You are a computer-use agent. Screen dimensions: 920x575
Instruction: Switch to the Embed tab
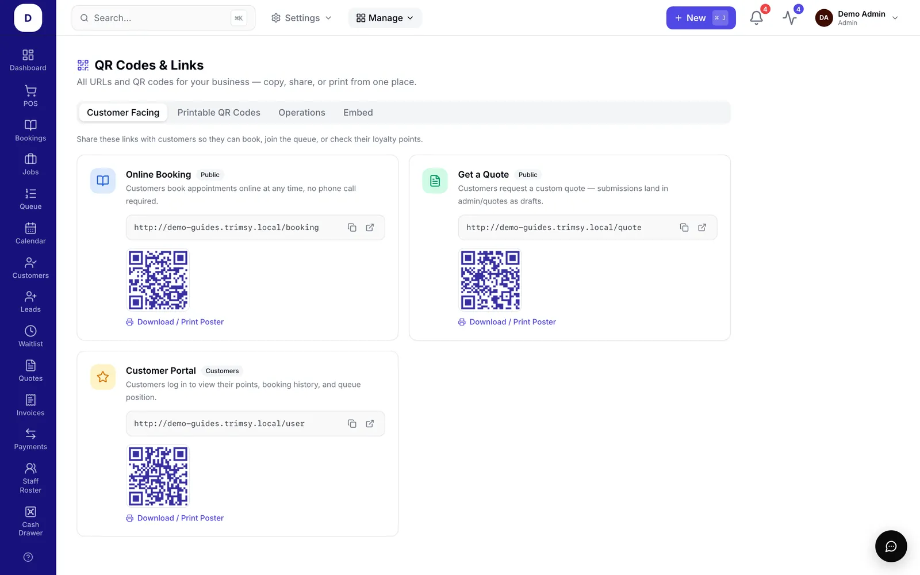tap(358, 113)
